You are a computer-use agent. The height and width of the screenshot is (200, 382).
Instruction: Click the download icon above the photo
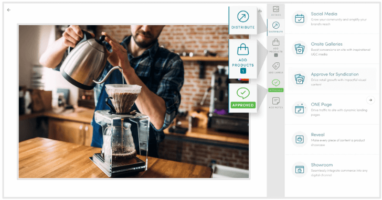coord(260,10)
